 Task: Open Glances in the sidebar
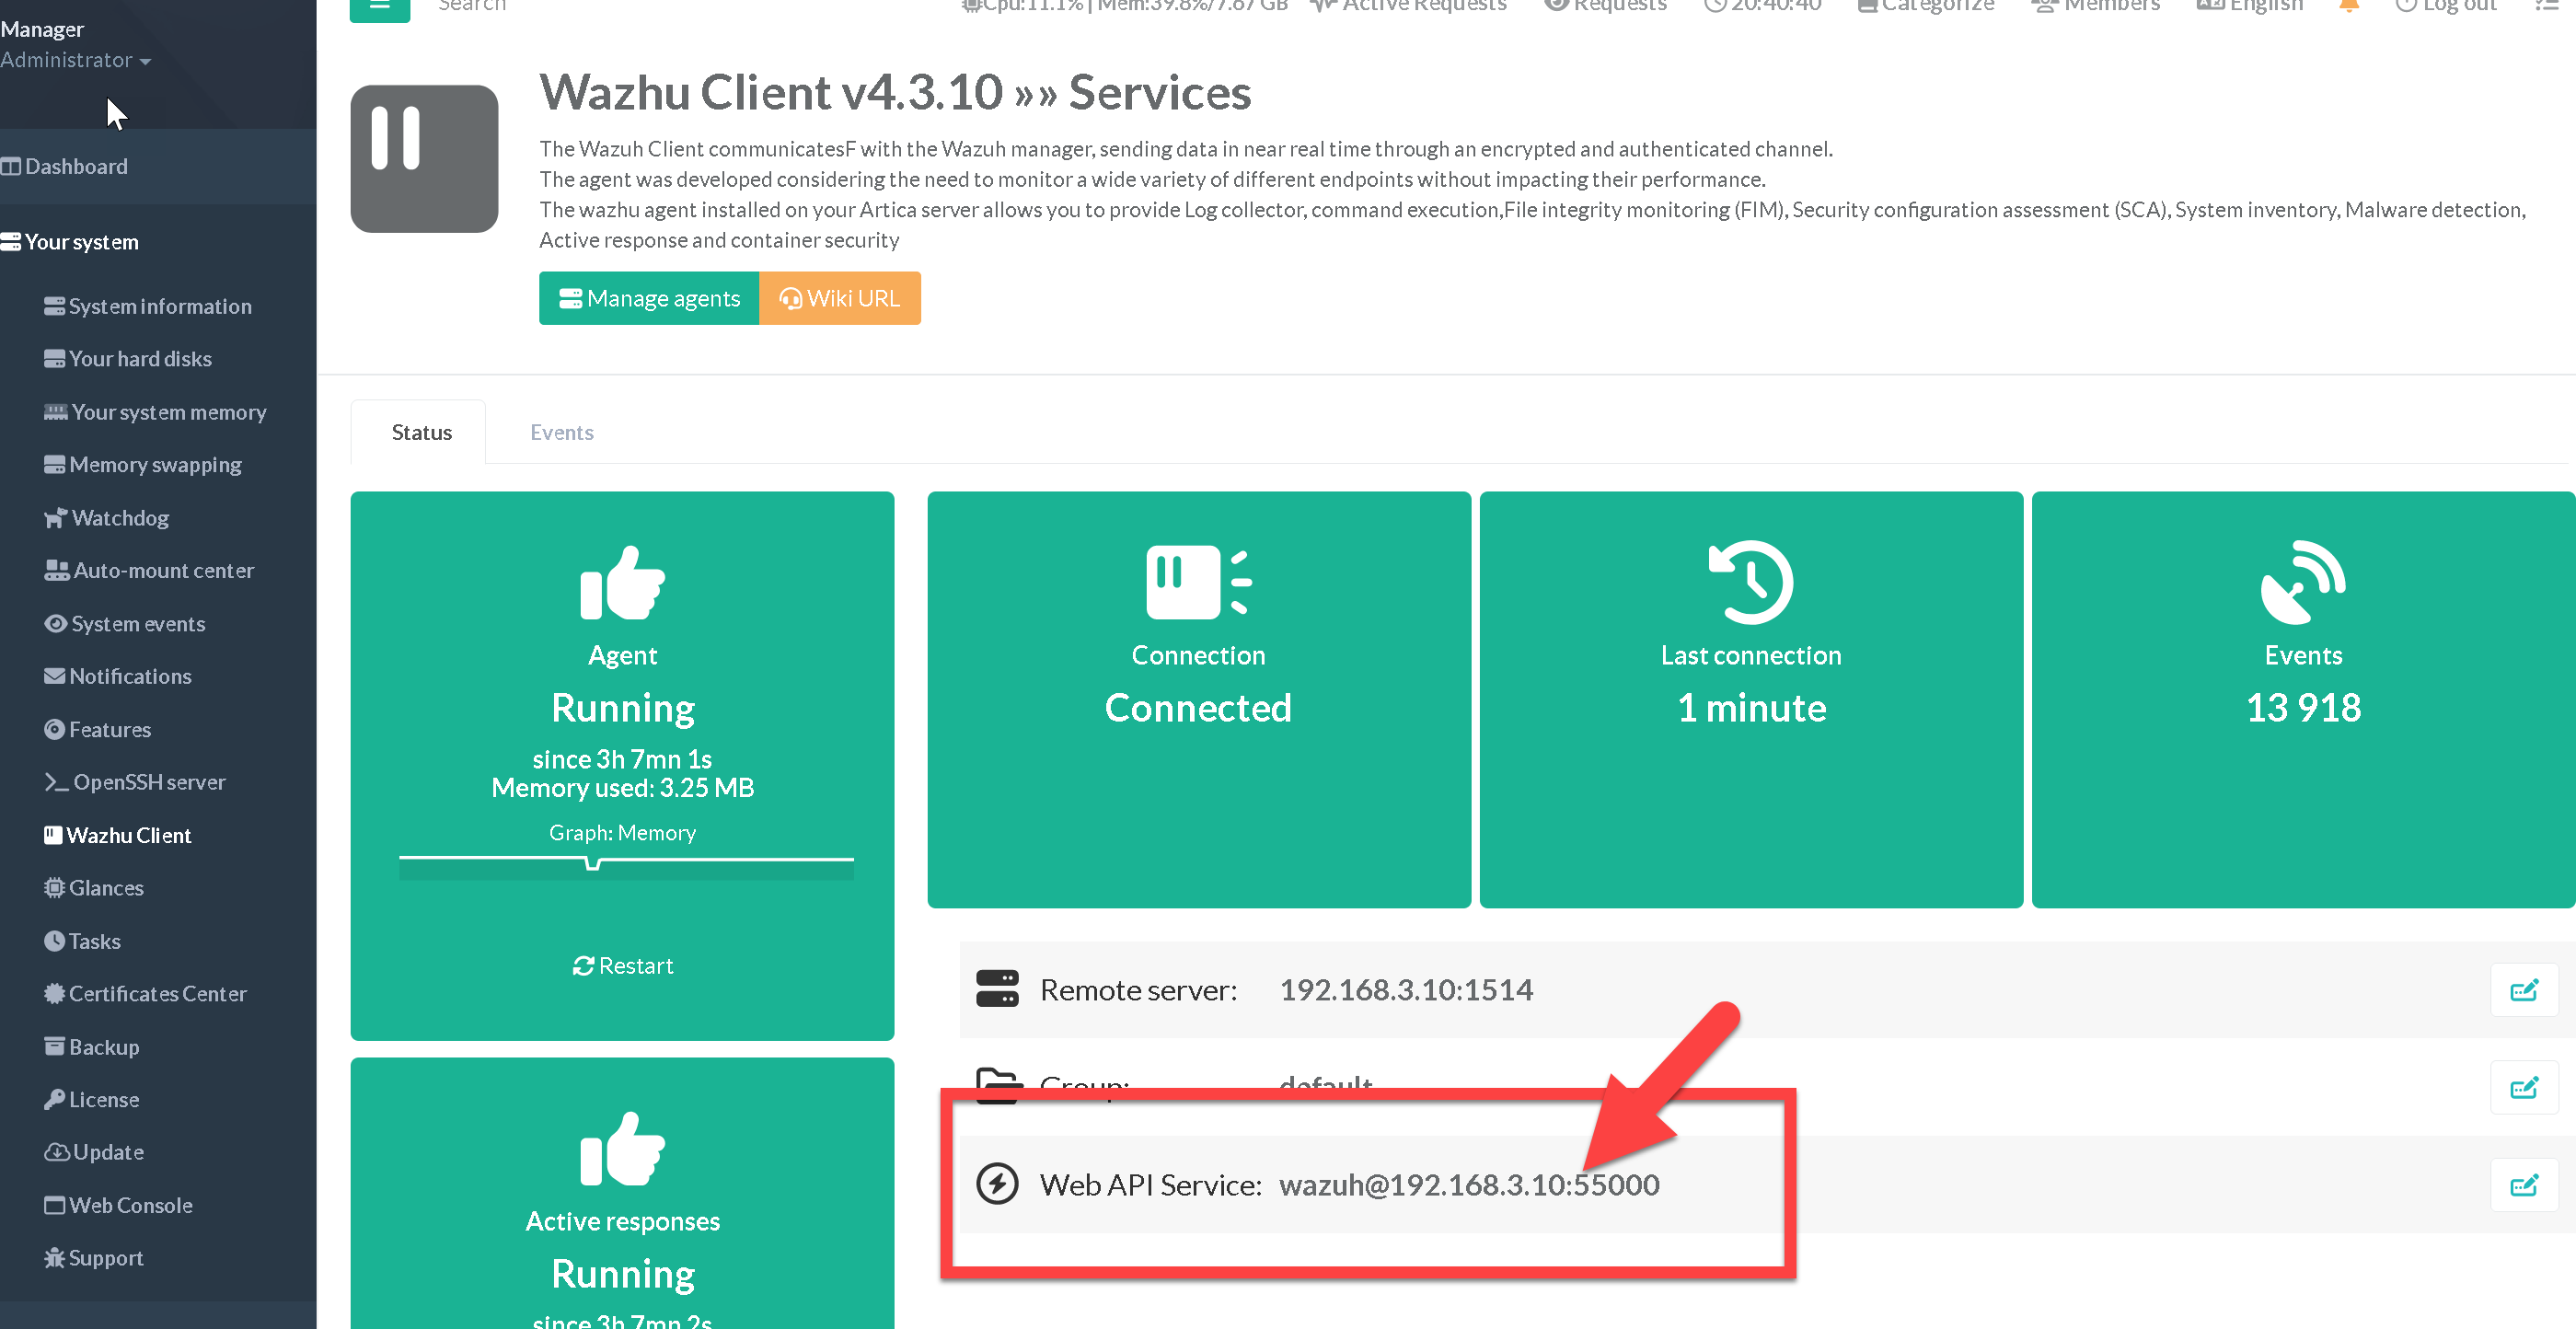pyautogui.click(x=106, y=888)
